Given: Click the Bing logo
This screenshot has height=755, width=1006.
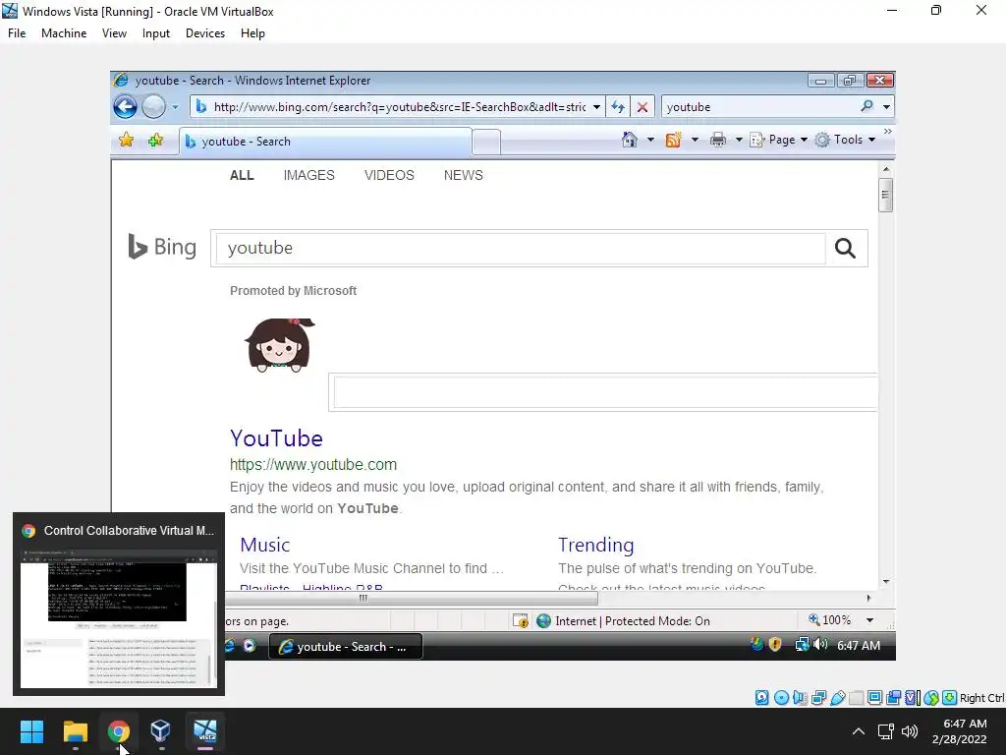Looking at the screenshot, I should point(162,247).
